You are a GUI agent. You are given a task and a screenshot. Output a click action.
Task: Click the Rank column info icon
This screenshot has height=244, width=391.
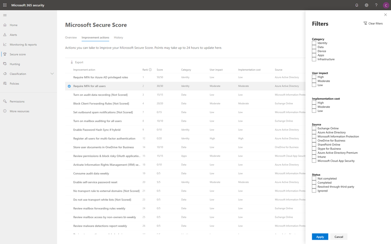150,70
